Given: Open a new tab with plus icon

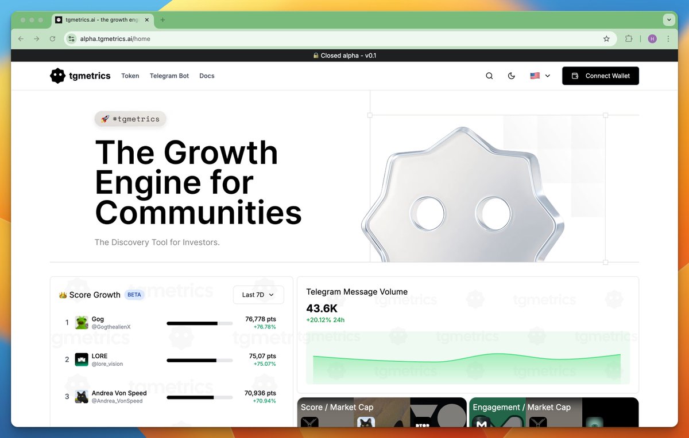Looking at the screenshot, I should (162, 20).
